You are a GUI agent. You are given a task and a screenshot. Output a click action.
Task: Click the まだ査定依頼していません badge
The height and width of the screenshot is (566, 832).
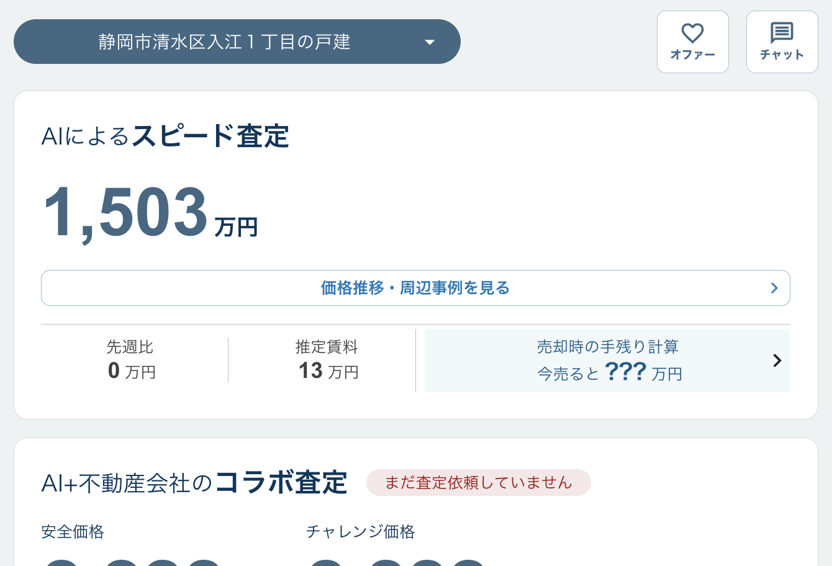(x=478, y=483)
